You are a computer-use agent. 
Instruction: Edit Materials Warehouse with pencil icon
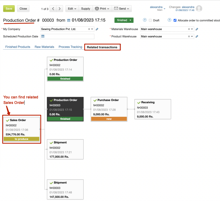click(197, 29)
